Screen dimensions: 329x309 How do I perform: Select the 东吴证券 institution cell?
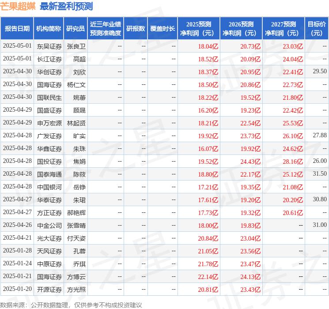[x=49, y=46]
